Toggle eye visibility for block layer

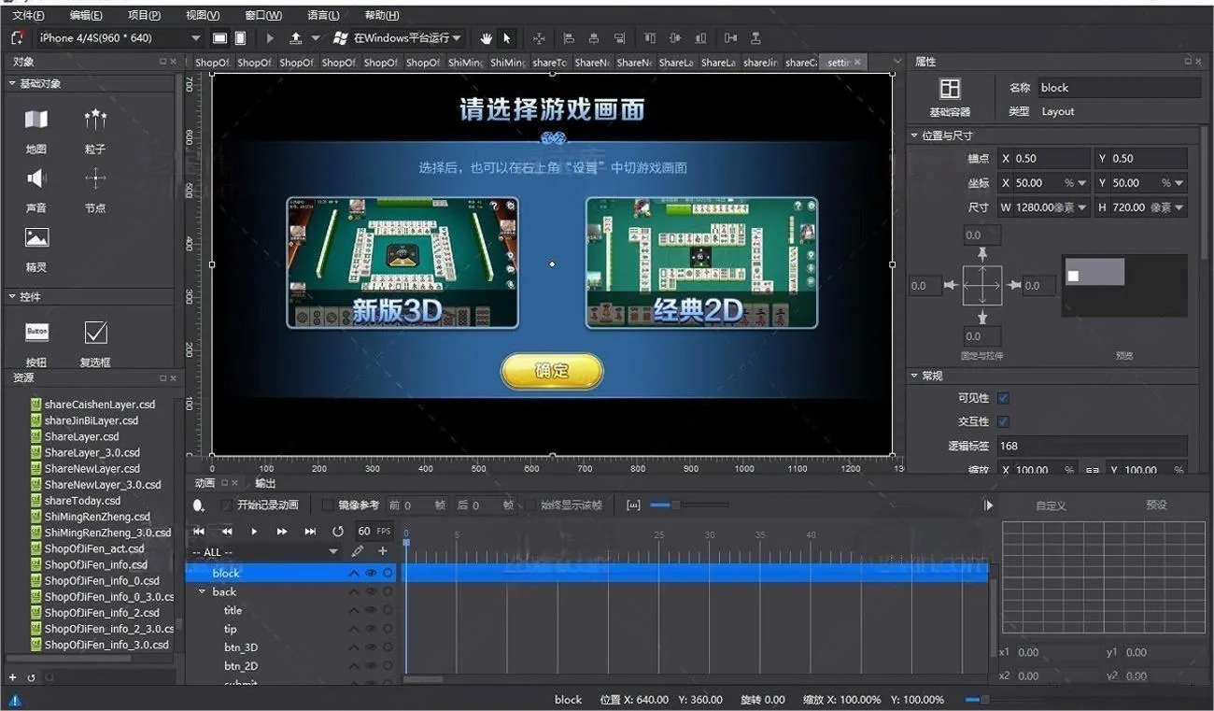tap(371, 574)
